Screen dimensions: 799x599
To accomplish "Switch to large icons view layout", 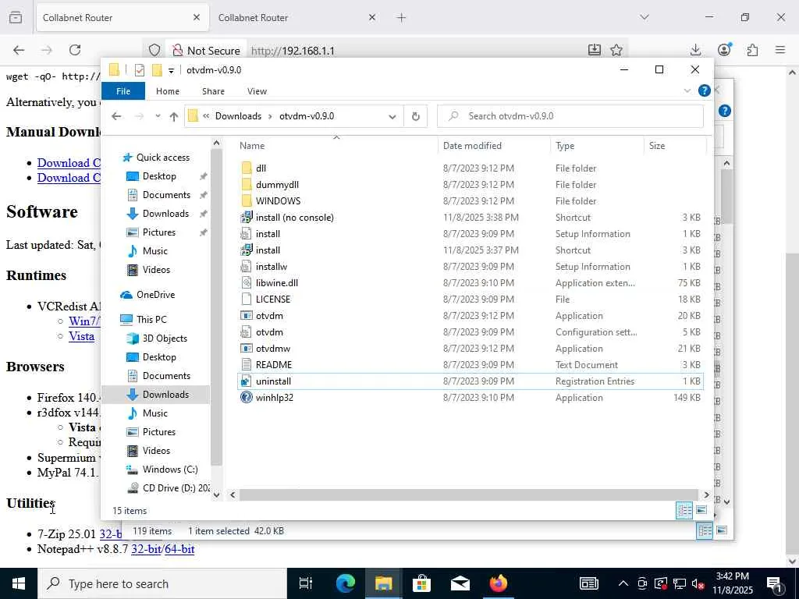I will tap(701, 510).
